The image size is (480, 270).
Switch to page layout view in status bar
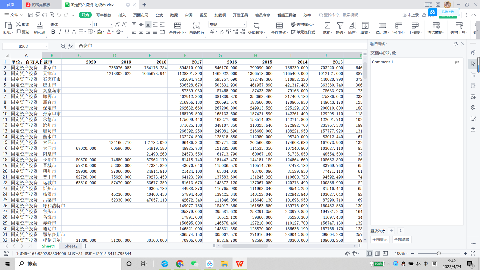point(377,253)
